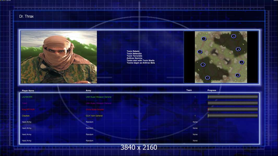Click King ARTHUR's loading progress bar
278x156 pixels.
[233, 109]
